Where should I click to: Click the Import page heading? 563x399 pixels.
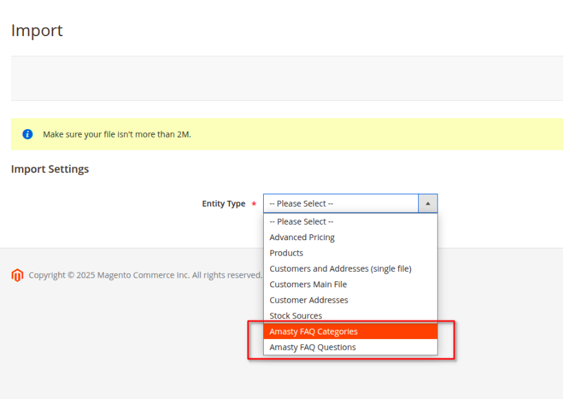pyautogui.click(x=37, y=30)
